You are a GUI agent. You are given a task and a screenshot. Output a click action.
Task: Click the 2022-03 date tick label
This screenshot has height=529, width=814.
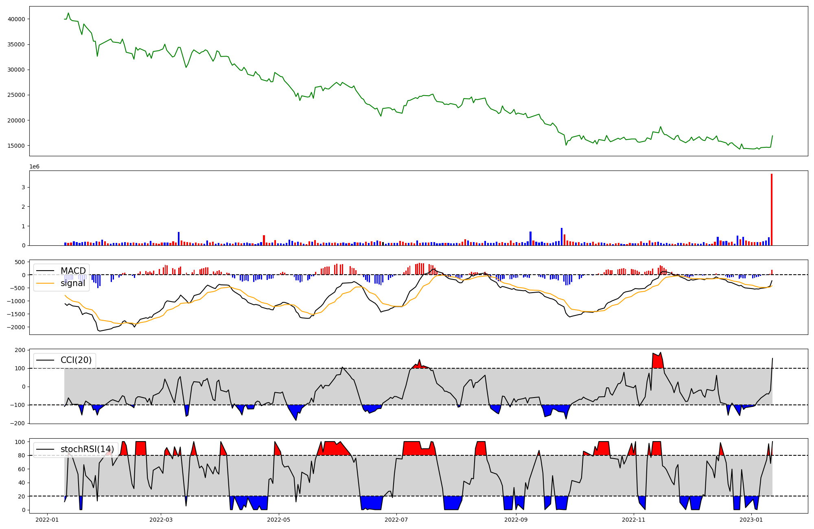(x=161, y=520)
